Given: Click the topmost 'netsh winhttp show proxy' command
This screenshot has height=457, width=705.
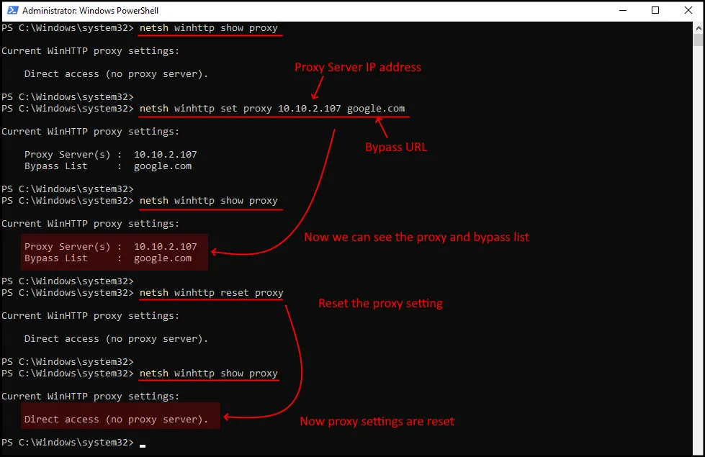Looking at the screenshot, I should coord(208,28).
